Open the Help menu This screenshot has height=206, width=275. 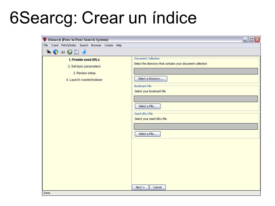click(119, 45)
